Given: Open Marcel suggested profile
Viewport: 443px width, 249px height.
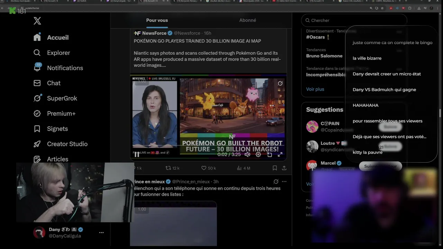Looking at the screenshot, I should pos(328,163).
